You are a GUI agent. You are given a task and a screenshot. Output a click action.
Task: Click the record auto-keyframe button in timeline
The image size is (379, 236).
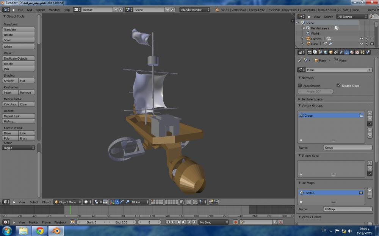pos(235,222)
